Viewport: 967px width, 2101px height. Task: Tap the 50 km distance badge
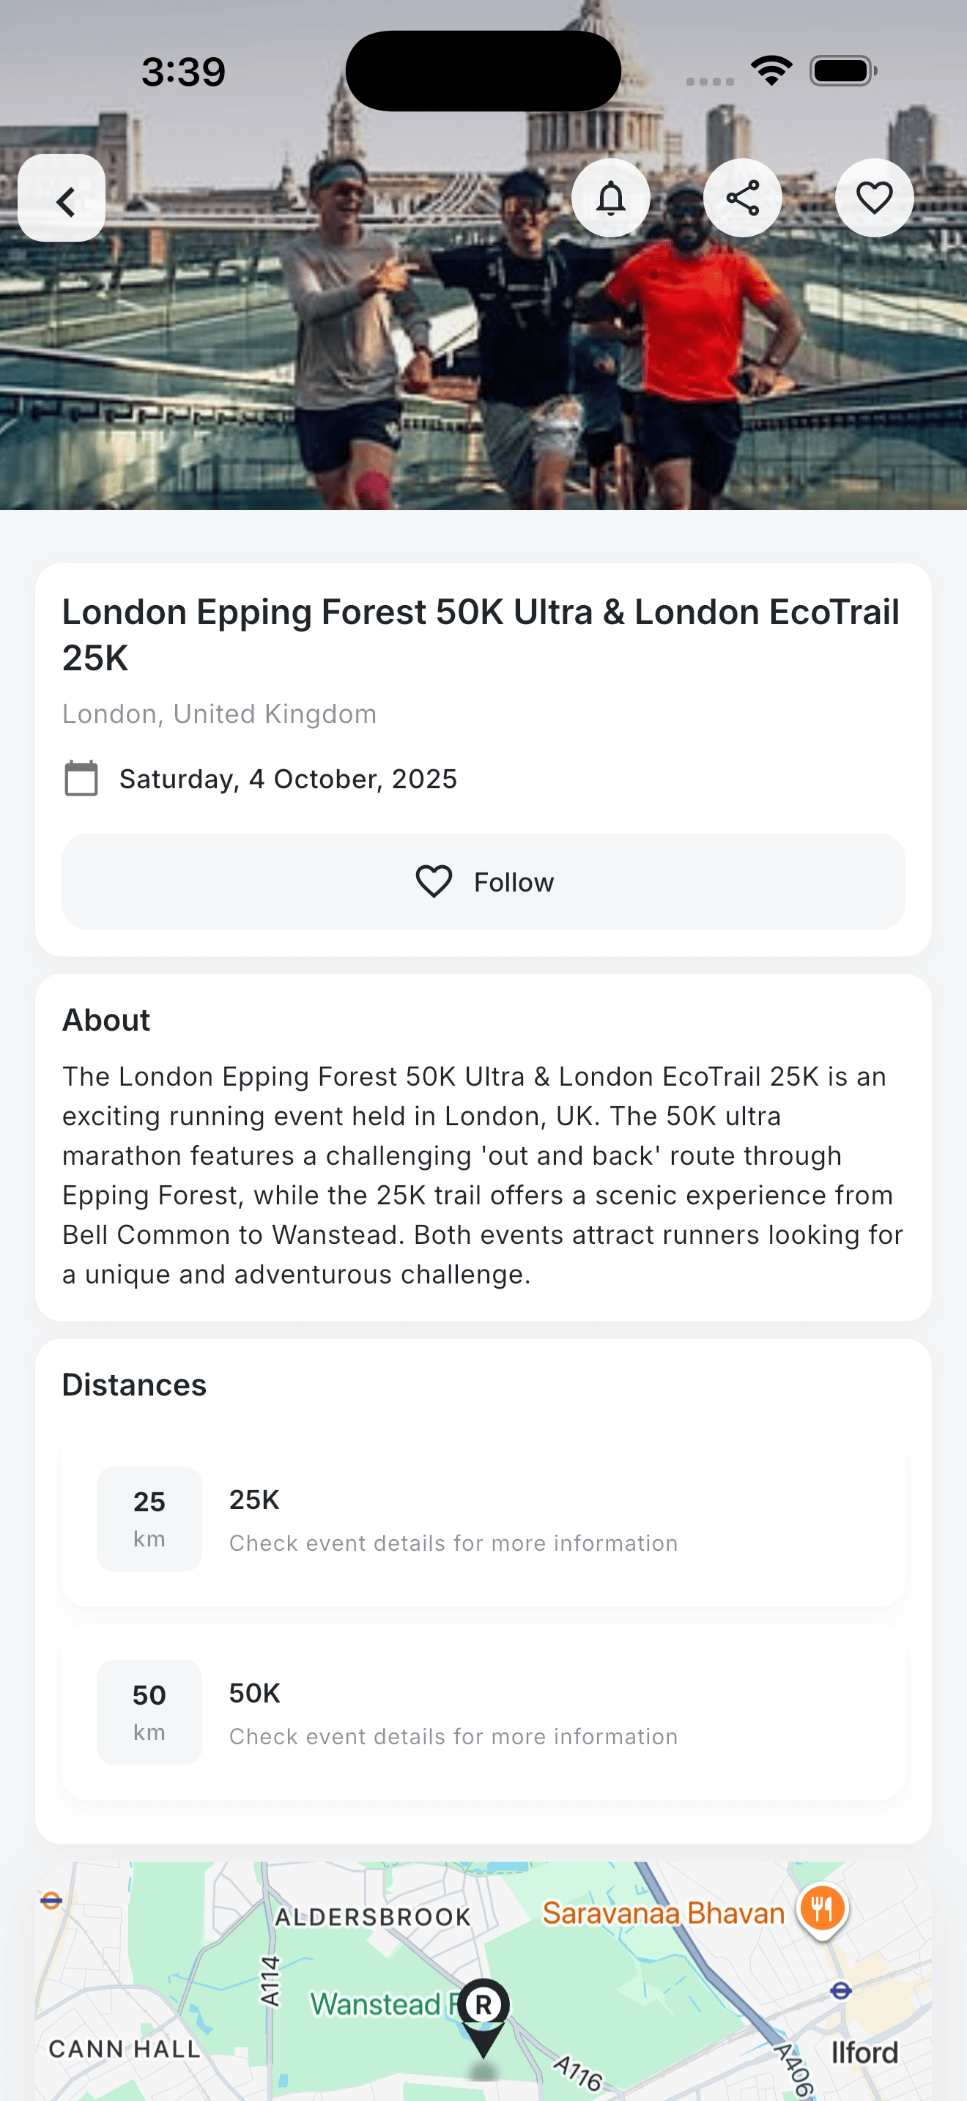coord(149,1712)
